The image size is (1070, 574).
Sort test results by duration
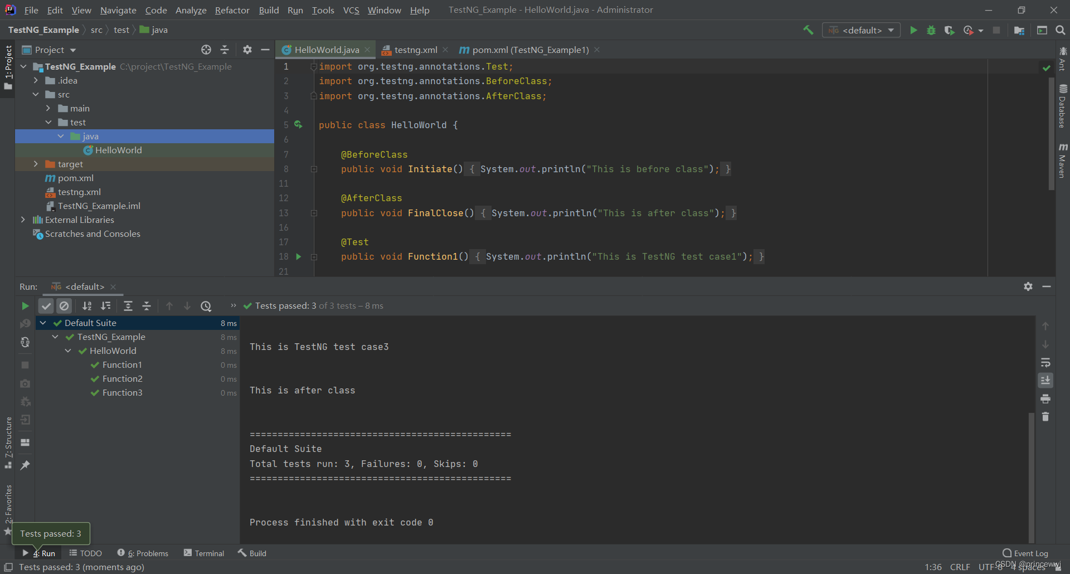tap(105, 306)
